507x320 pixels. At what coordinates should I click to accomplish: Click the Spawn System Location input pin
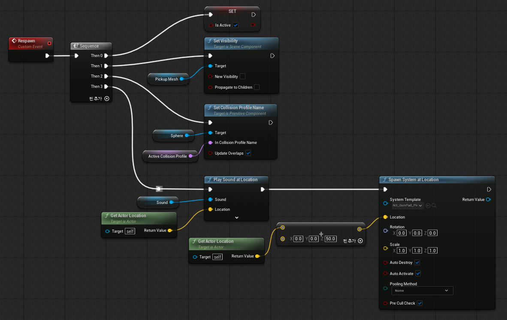point(386,217)
